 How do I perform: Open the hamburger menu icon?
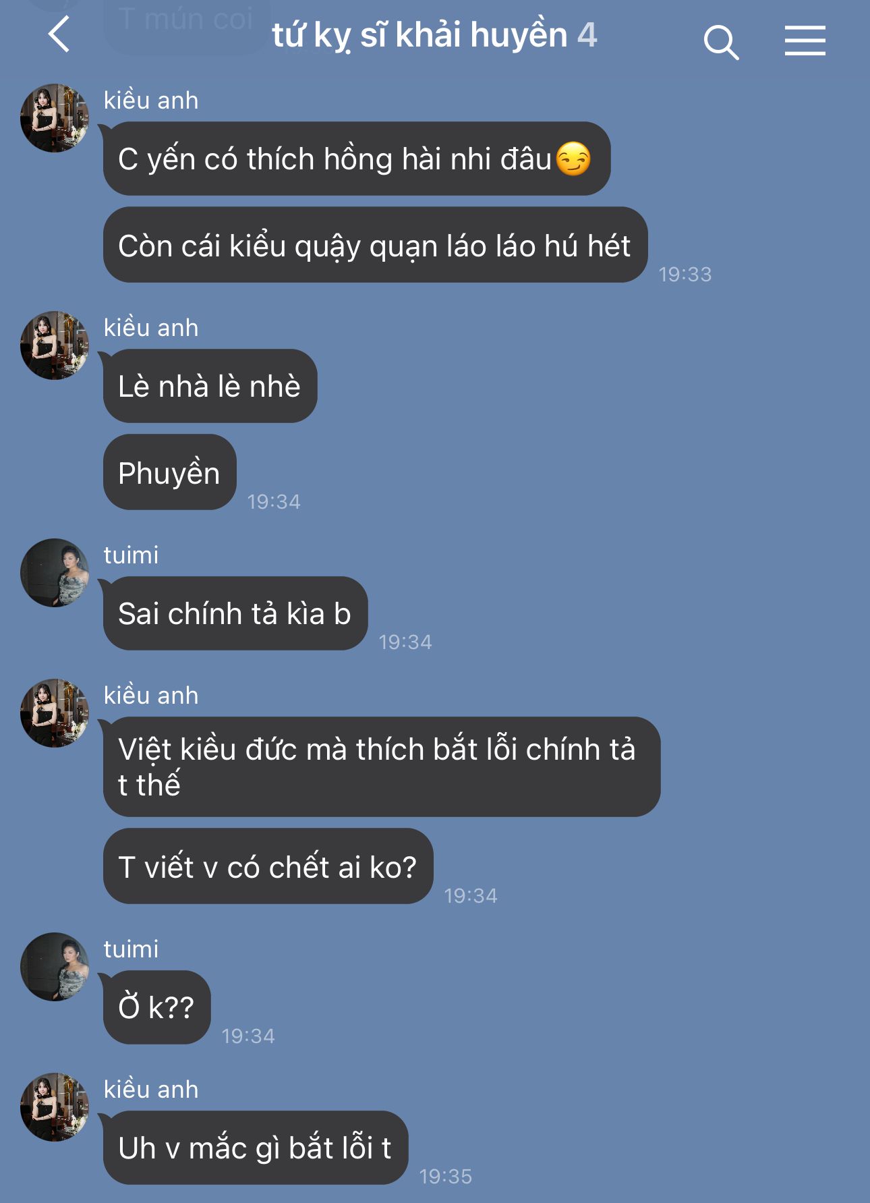[x=805, y=40]
